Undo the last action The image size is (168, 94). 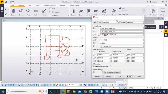click(10, 2)
